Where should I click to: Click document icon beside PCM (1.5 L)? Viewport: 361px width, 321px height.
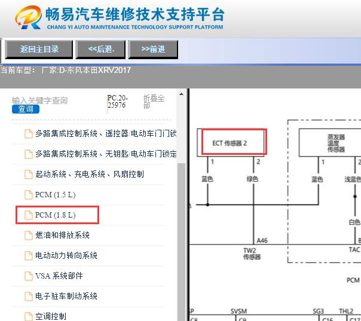[29, 195]
